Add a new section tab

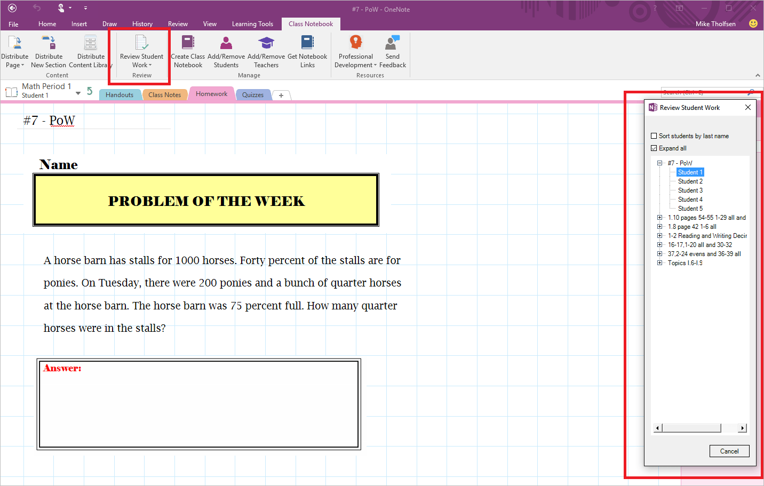(281, 95)
